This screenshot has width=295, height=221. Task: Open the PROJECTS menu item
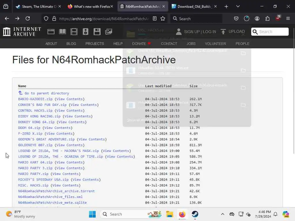(x=94, y=44)
